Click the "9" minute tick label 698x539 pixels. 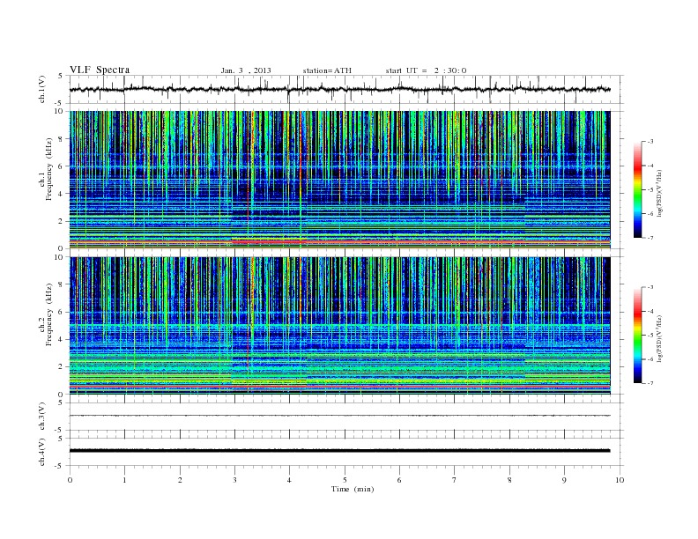pyautogui.click(x=564, y=480)
